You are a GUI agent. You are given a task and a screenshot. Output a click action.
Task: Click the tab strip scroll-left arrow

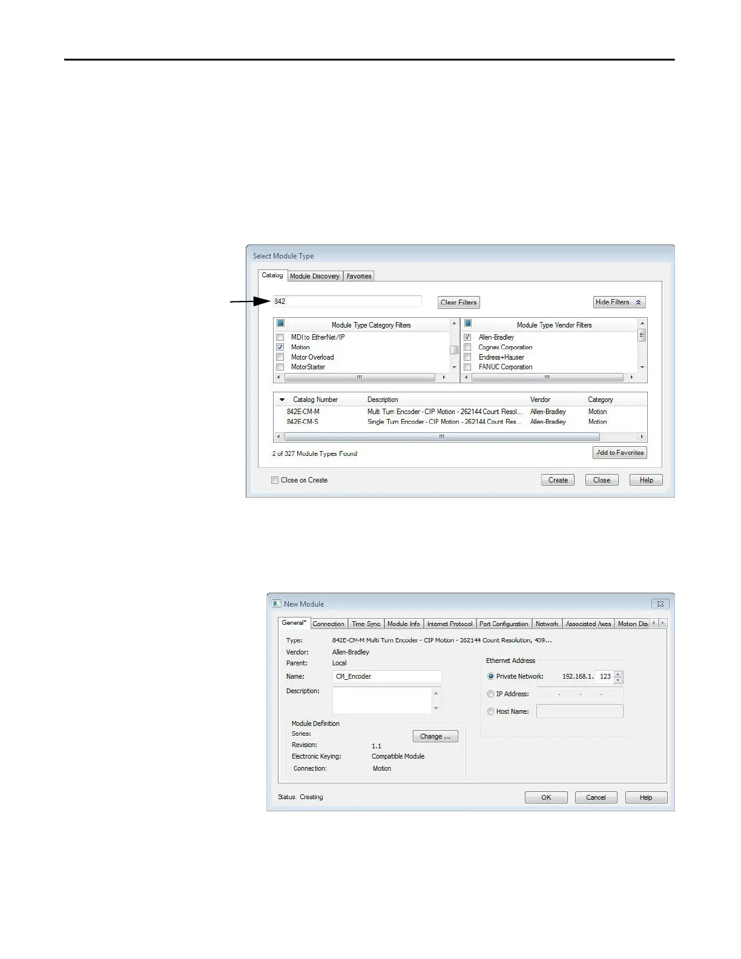click(x=654, y=623)
